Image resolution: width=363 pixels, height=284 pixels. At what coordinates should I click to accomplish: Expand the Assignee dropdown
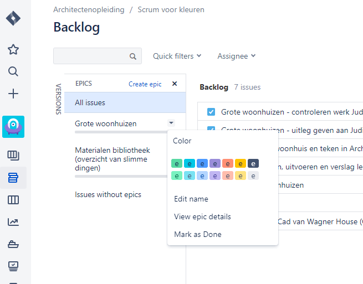click(236, 56)
